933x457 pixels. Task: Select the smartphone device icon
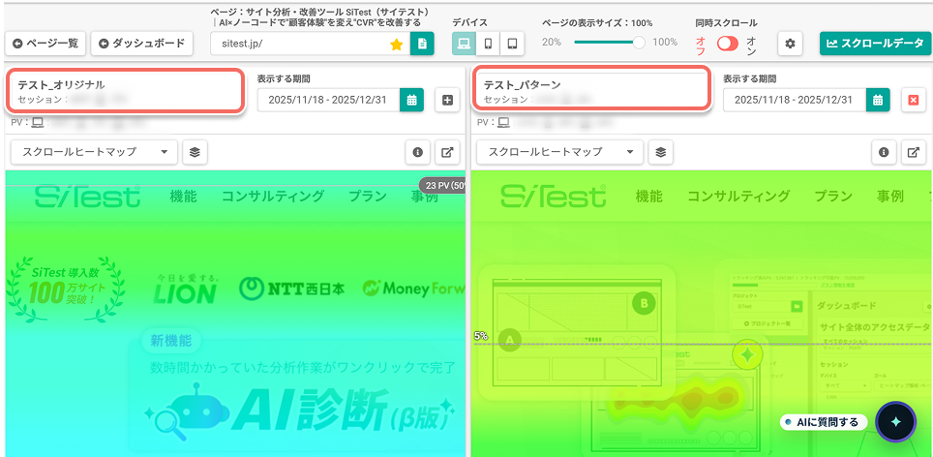pos(488,44)
